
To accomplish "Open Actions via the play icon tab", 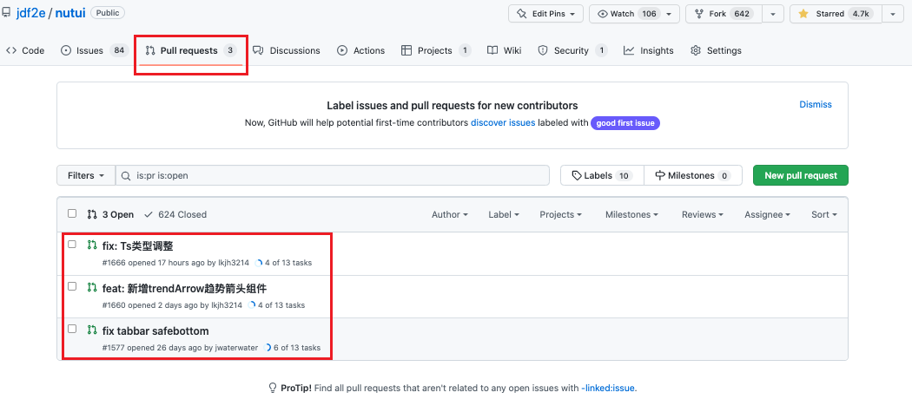I will [x=342, y=50].
